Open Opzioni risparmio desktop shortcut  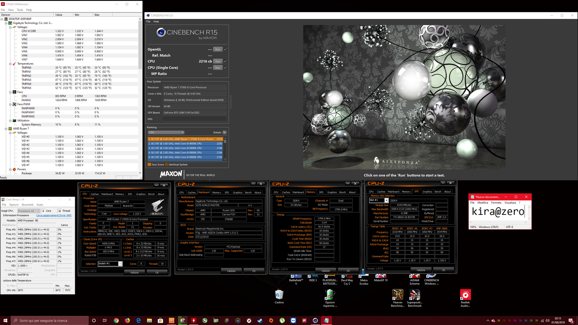coord(330,298)
